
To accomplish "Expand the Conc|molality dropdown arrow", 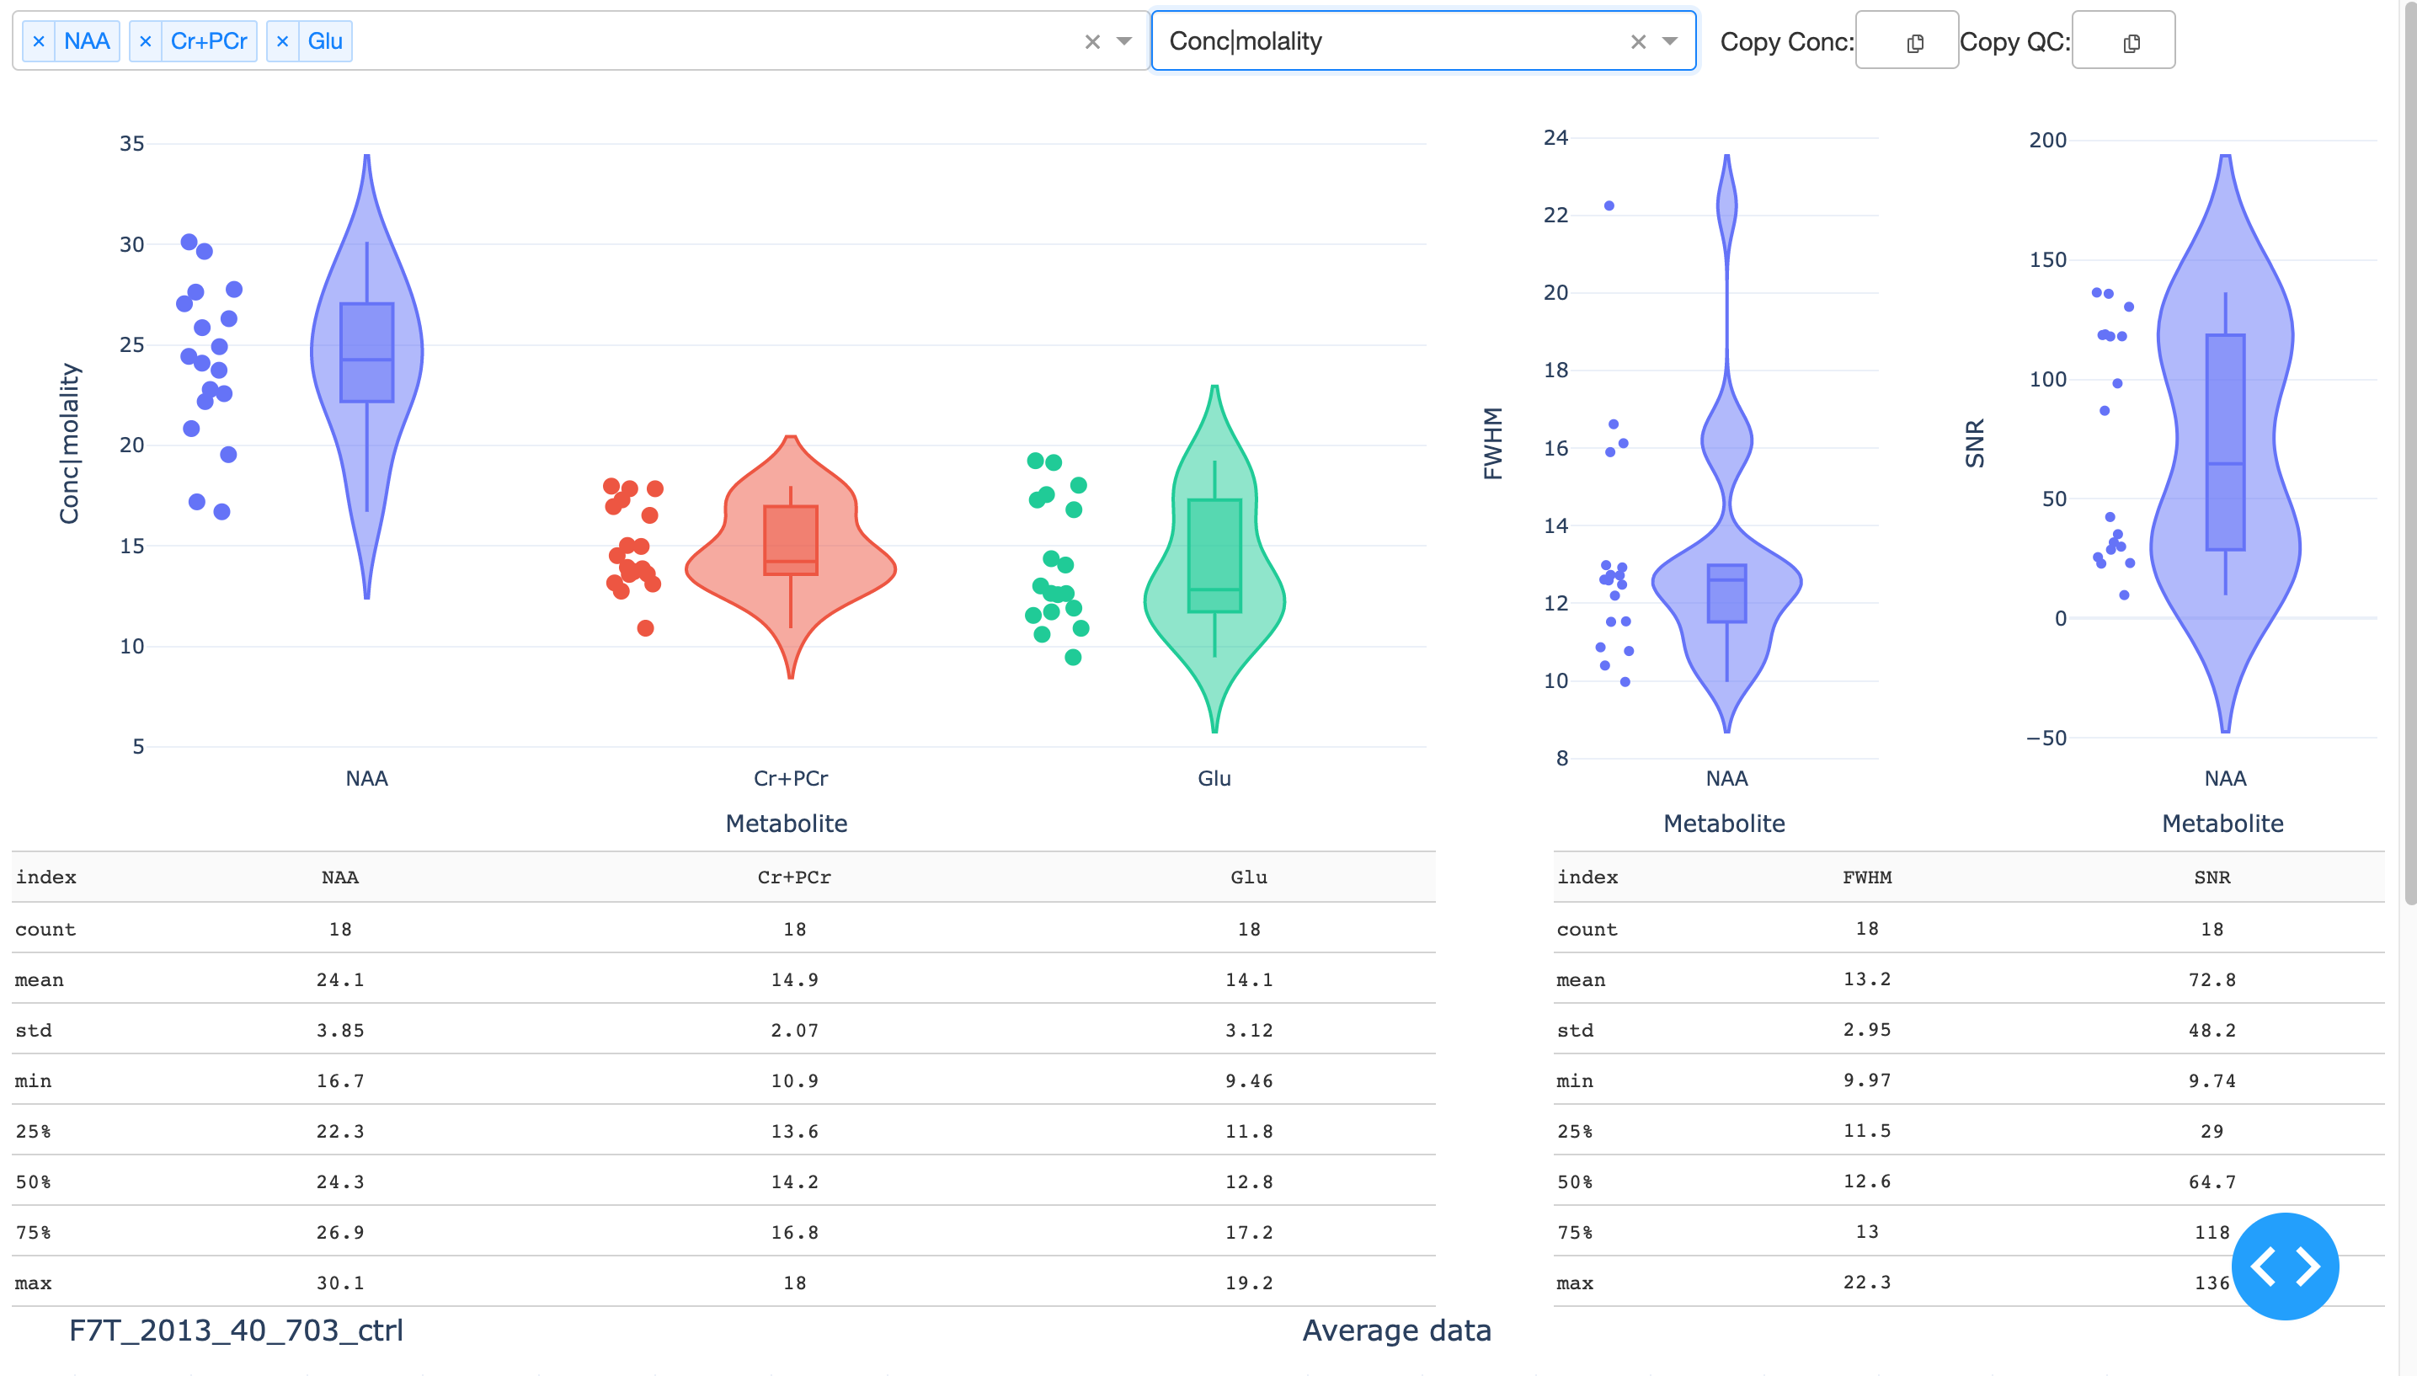I will pyautogui.click(x=1670, y=41).
